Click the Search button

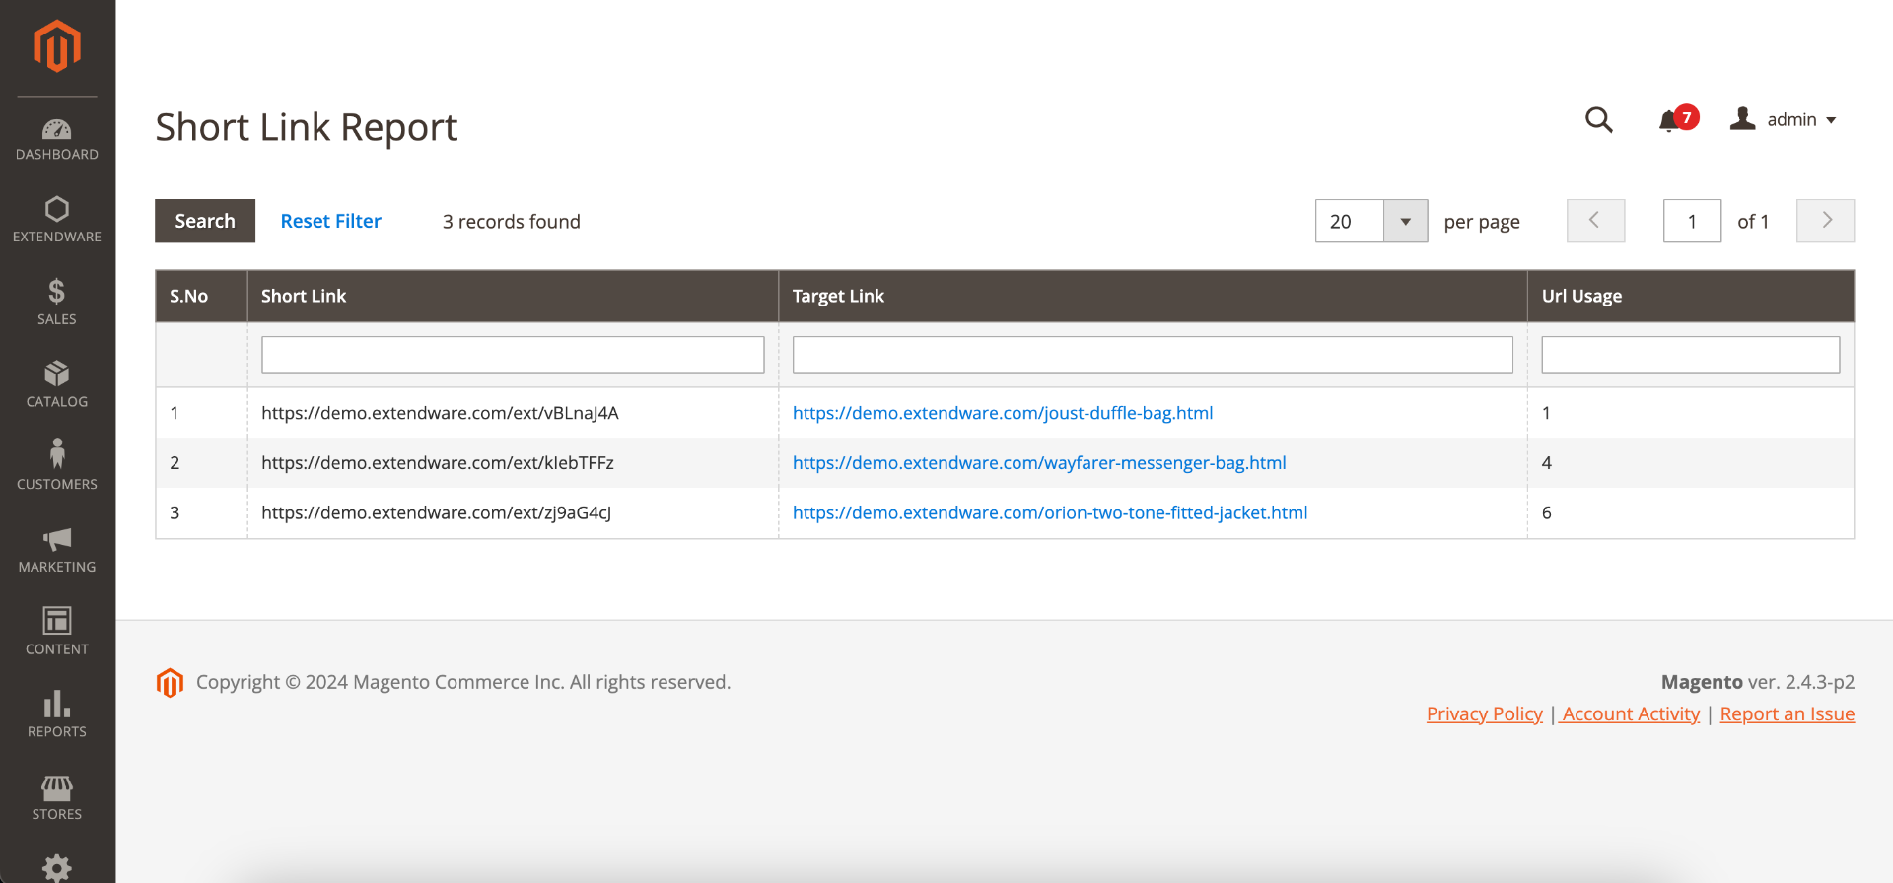click(x=205, y=221)
